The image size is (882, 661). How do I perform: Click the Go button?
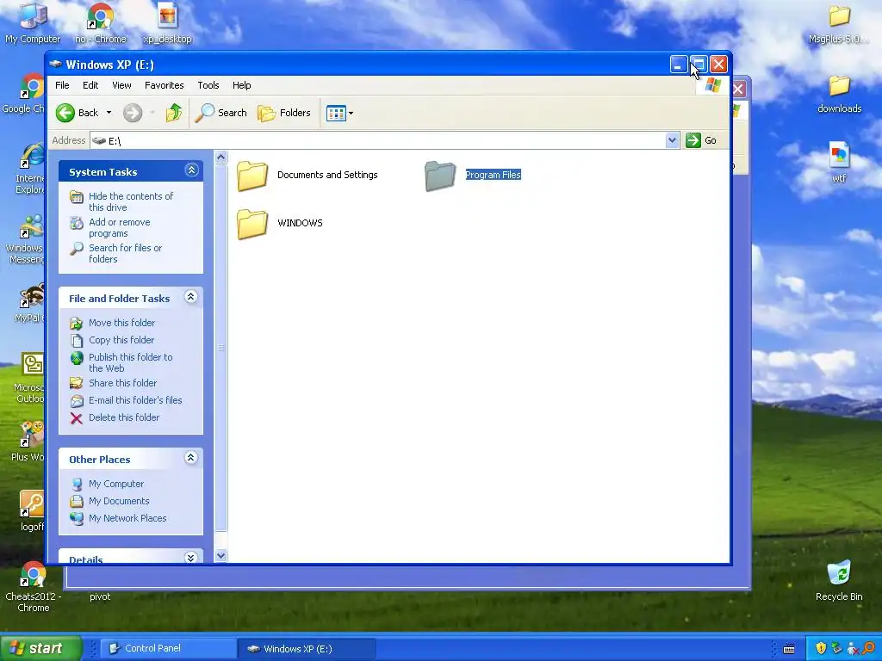click(701, 140)
